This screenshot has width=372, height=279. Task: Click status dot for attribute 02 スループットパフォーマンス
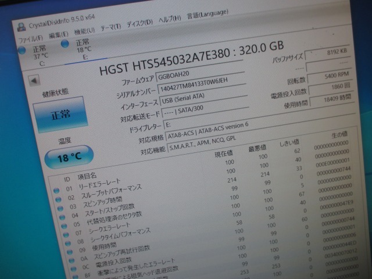[58, 200]
